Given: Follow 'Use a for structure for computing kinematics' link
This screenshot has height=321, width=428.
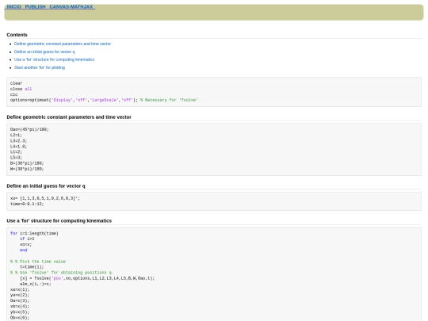Looking at the screenshot, I should click(x=54, y=59).
